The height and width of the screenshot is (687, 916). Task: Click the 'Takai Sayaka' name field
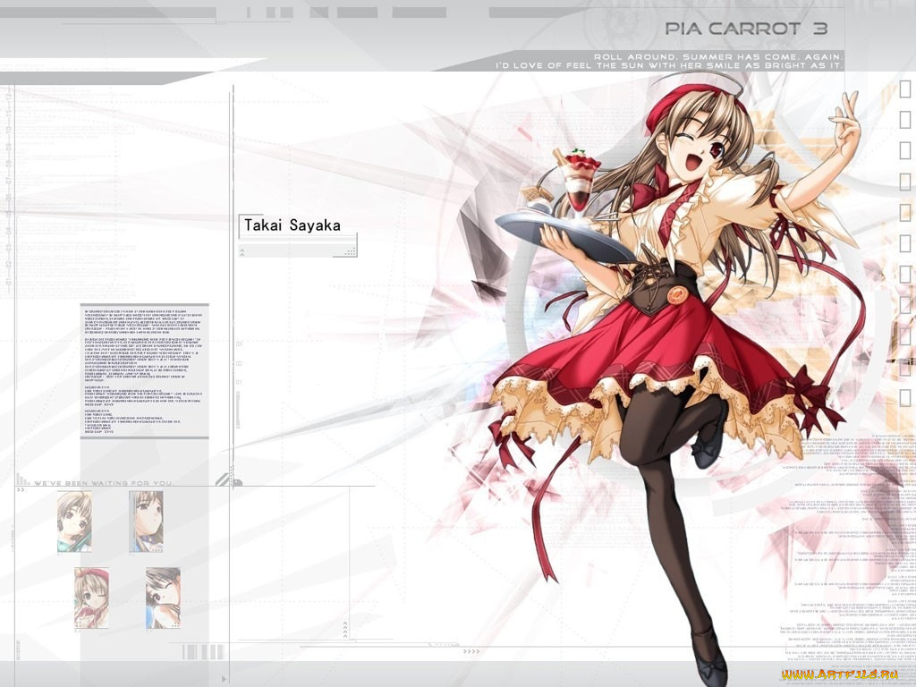296,225
